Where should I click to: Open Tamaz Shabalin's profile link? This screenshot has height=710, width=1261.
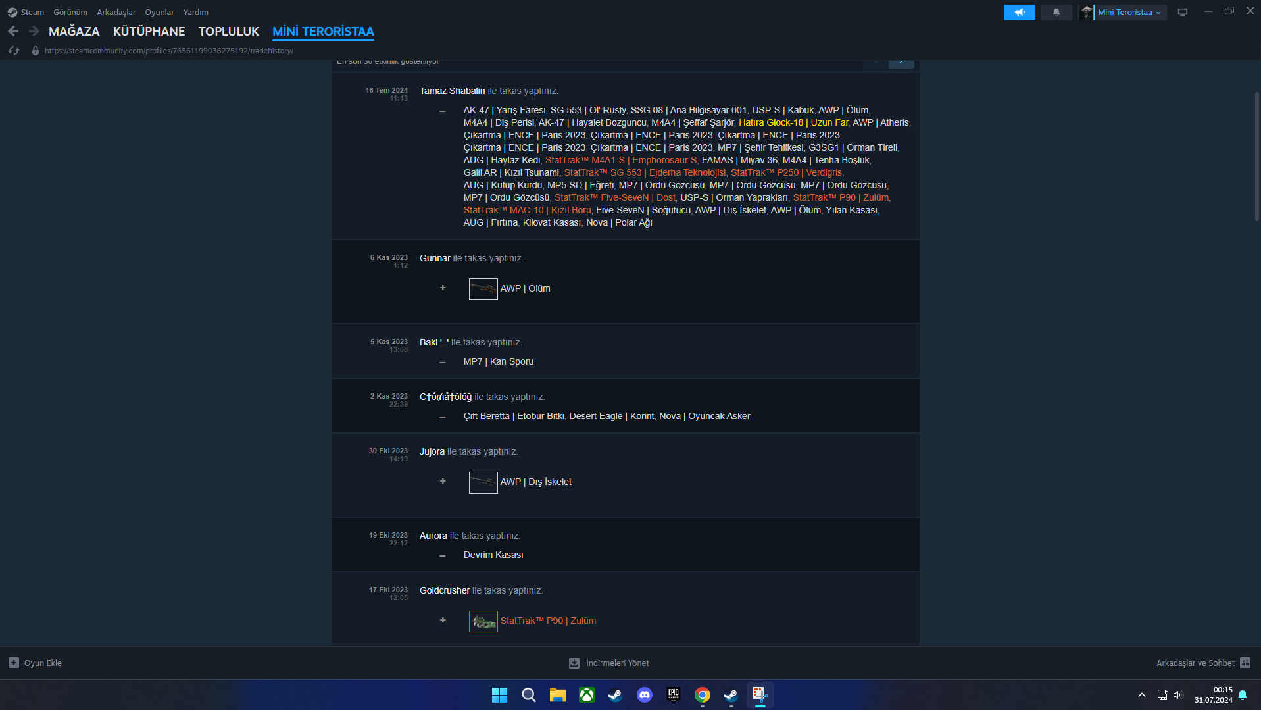453,91
